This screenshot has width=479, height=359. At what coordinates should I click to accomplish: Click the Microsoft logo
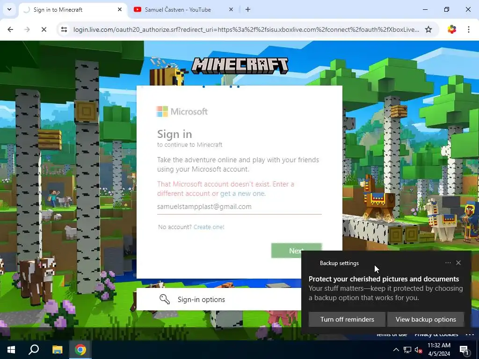(182, 111)
